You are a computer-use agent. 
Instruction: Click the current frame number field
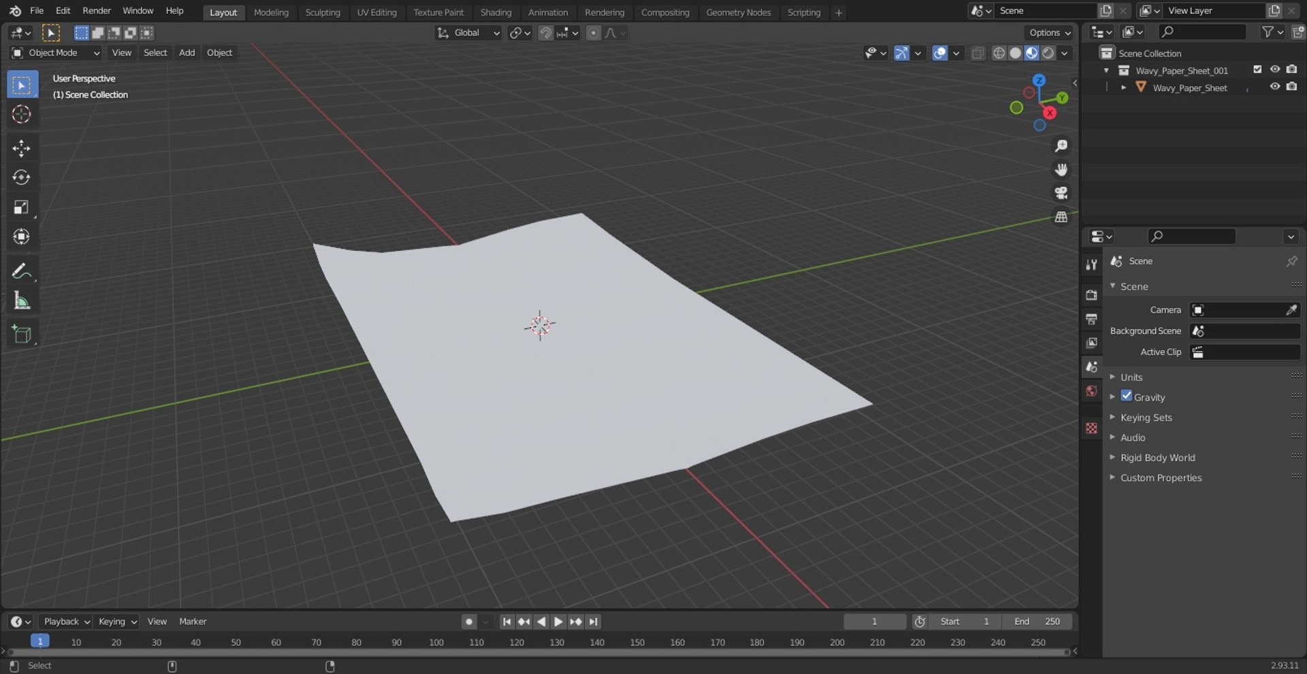(875, 622)
